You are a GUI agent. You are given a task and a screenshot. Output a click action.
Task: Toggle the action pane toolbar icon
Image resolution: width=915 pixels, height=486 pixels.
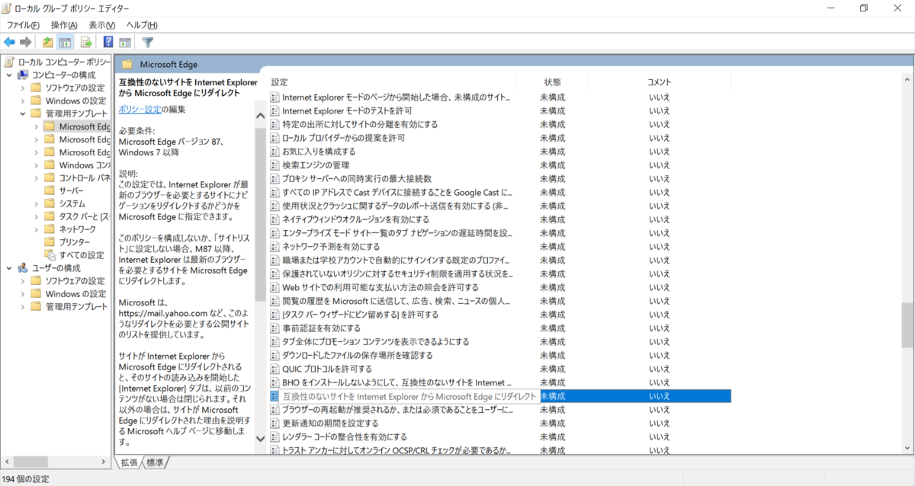[125, 42]
